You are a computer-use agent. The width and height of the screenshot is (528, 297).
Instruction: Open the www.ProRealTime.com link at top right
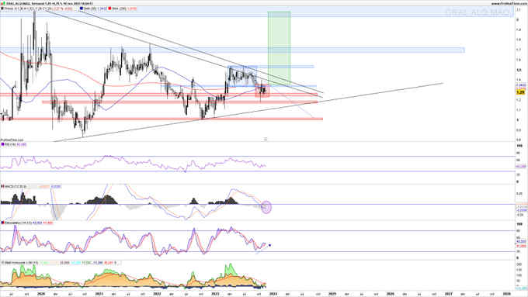pyautogui.click(x=509, y=3)
